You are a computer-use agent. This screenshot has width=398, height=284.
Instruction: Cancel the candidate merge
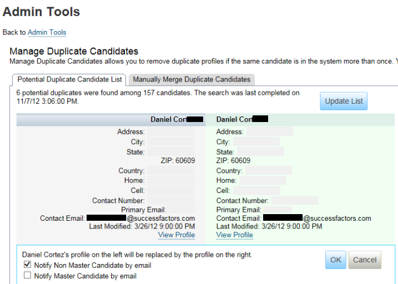point(365,260)
